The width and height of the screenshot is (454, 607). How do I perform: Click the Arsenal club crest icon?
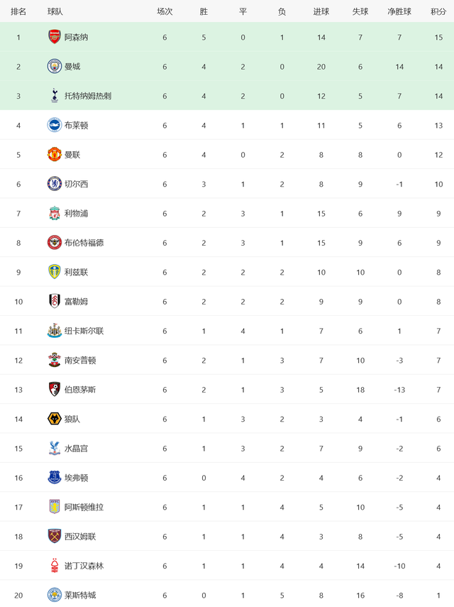(x=55, y=37)
